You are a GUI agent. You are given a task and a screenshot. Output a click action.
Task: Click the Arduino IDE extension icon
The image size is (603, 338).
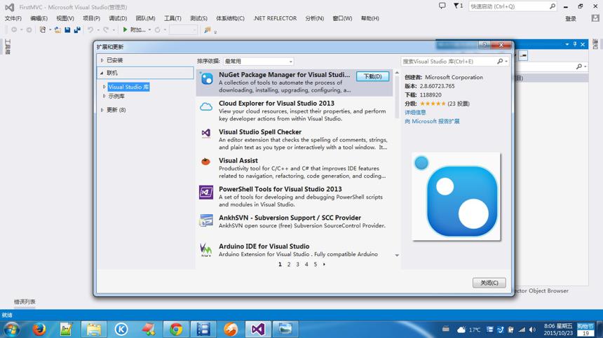coord(206,250)
